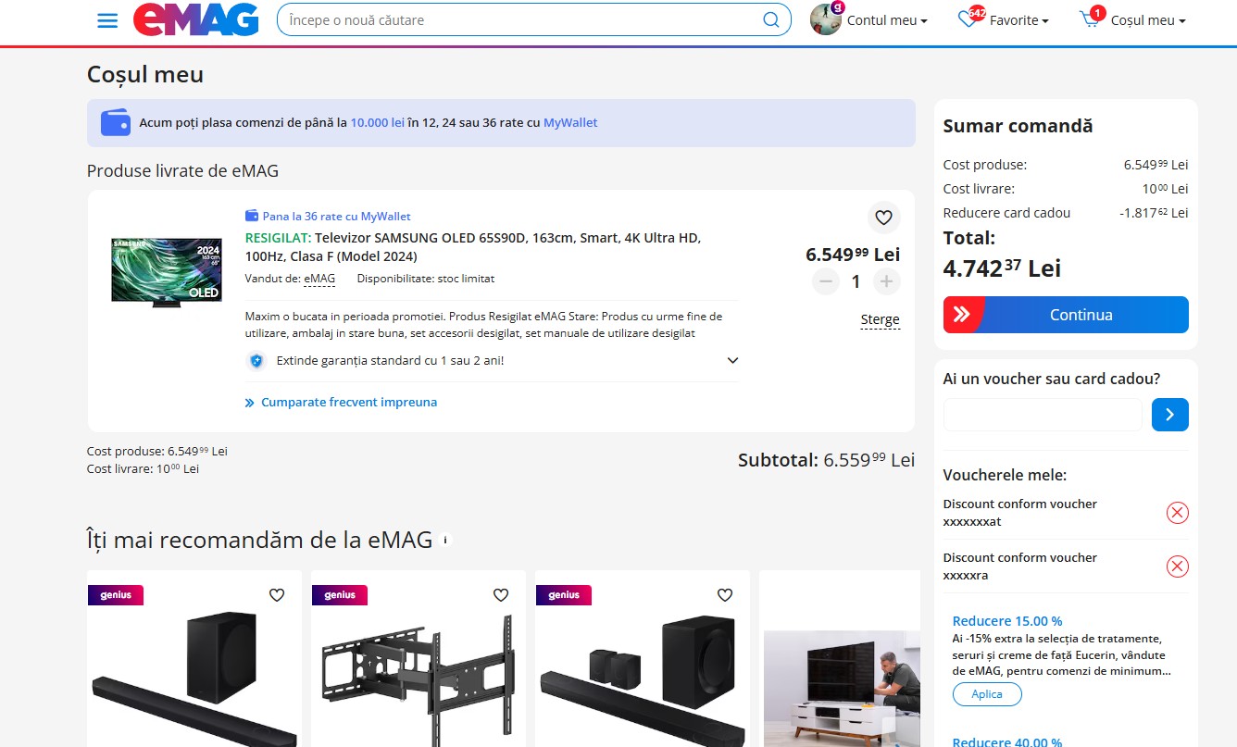Remove voucher xxxxxra with red X

1177,566
